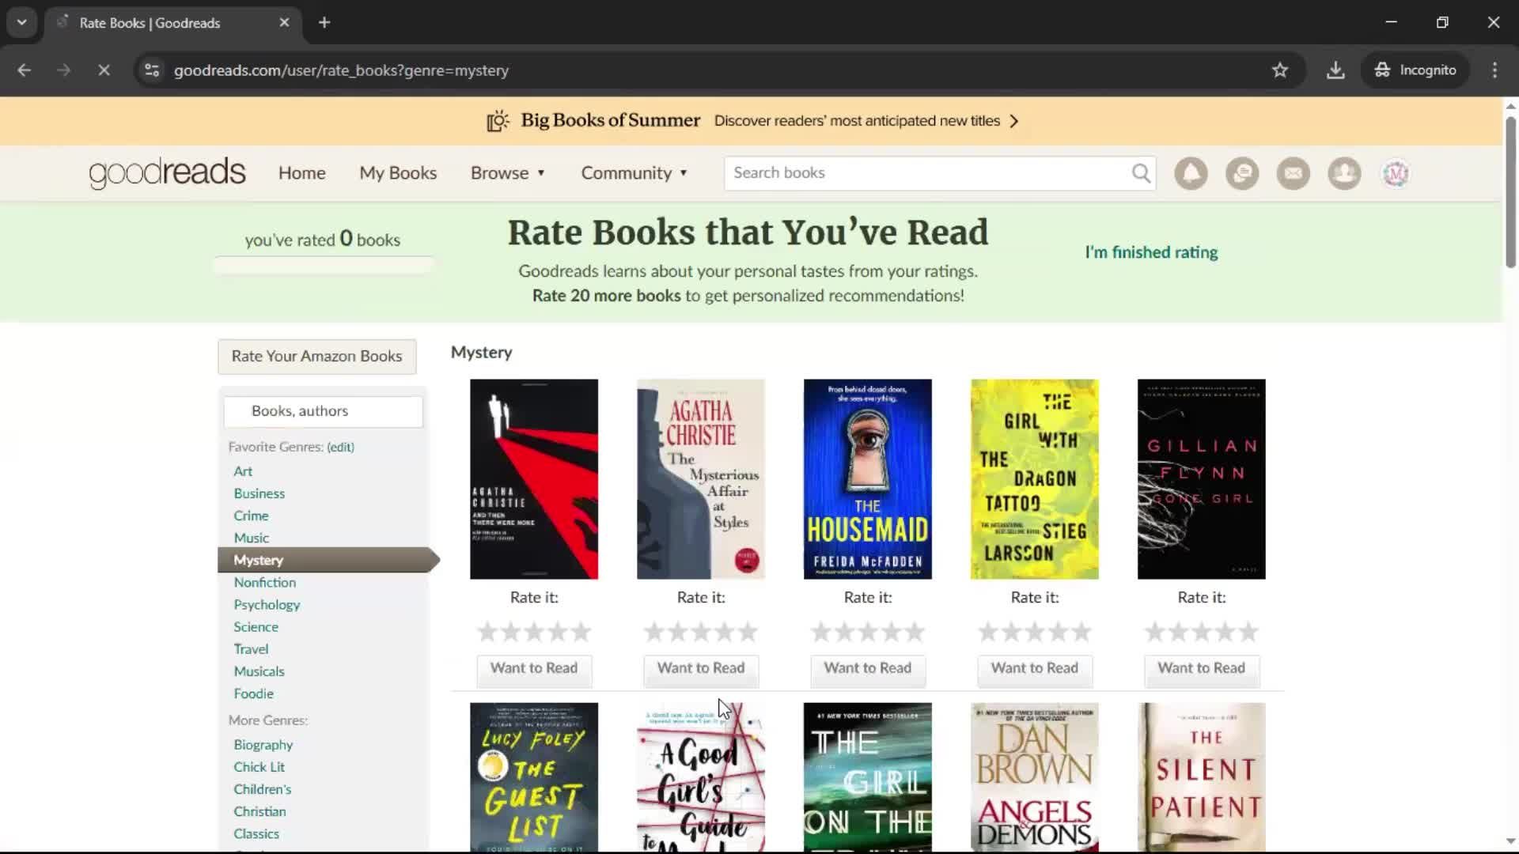Click Rate Your Amazon Books button
This screenshot has height=854, width=1519.
pos(316,357)
